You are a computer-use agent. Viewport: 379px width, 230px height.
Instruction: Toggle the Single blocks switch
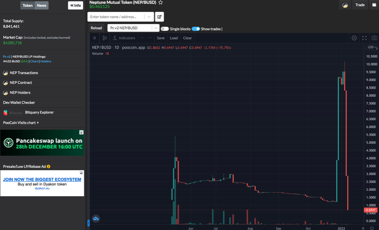[164, 29]
